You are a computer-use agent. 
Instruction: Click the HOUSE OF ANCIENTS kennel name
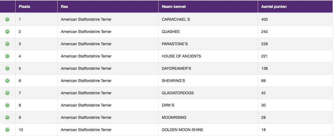pos(181,56)
